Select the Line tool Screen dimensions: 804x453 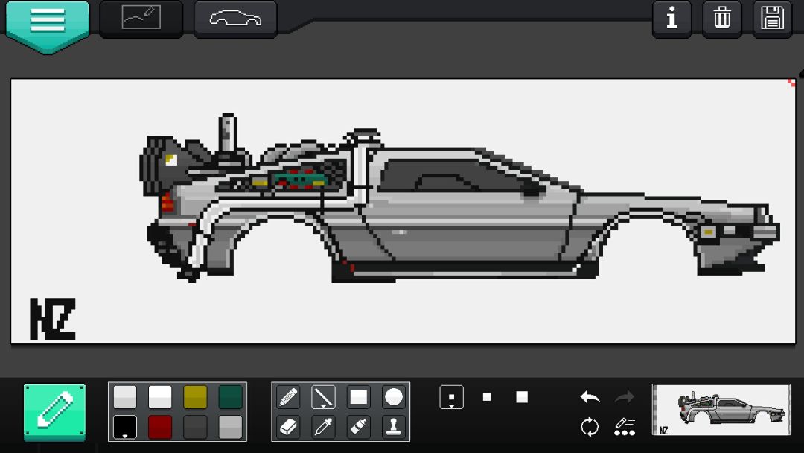[323, 397]
